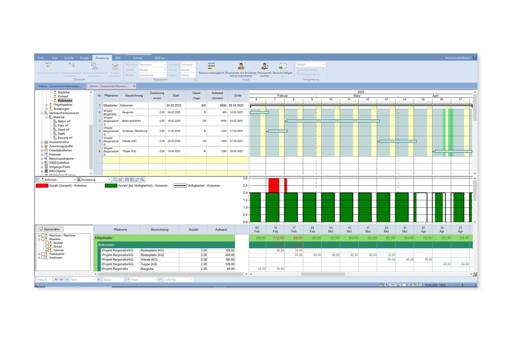
Task: Expand the Kostenstruktur tree node
Action: click(42, 142)
